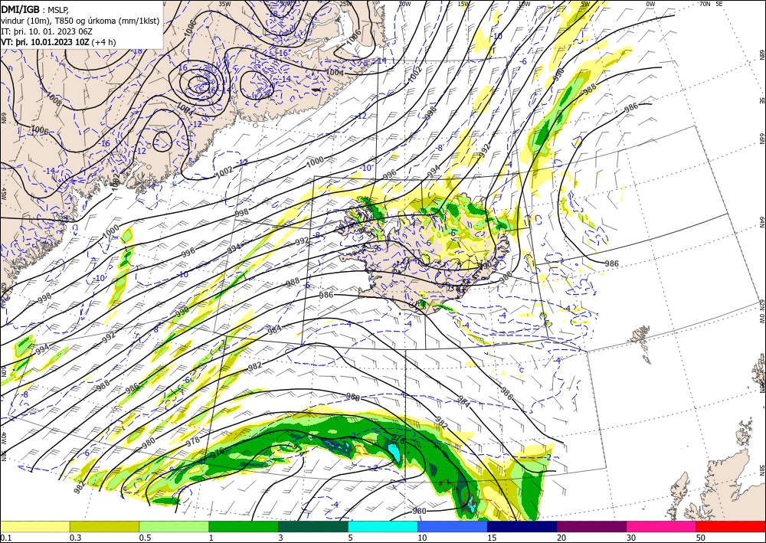This screenshot has height=543, width=766.
Task: Select the purple 20–30 legend swatch
Action: click(x=591, y=526)
